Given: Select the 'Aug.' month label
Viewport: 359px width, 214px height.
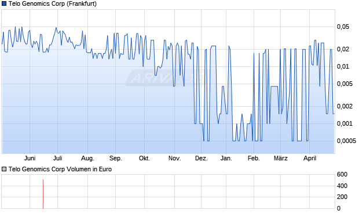Looking at the screenshot, I should pyautogui.click(x=87, y=158).
